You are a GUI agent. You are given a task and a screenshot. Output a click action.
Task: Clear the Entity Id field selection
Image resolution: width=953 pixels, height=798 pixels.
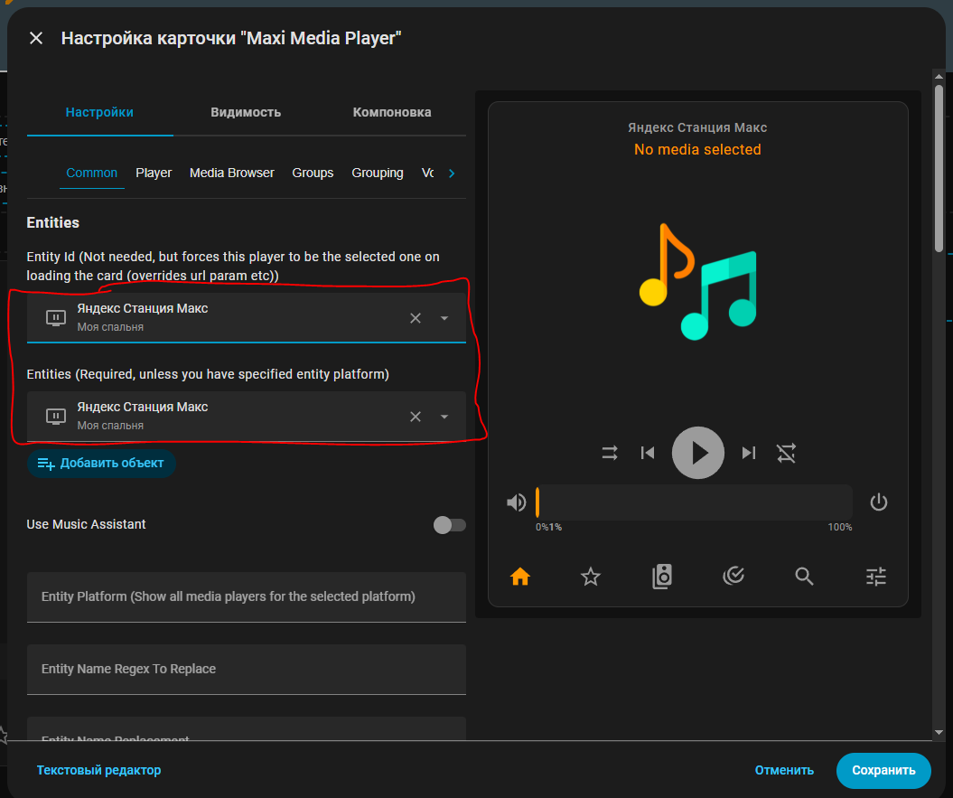[x=416, y=318]
